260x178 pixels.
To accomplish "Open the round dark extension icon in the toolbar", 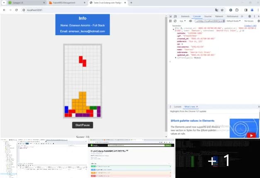I will coord(231,10).
